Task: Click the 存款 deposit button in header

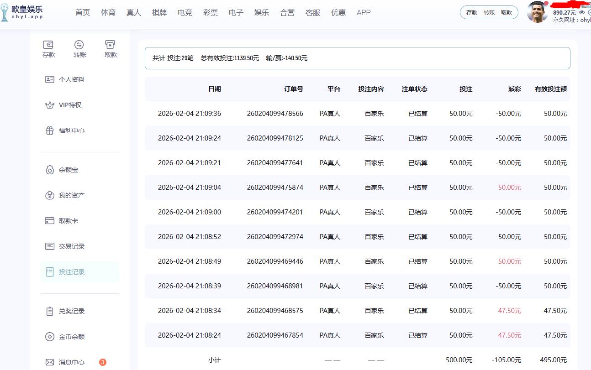Action: pos(472,12)
